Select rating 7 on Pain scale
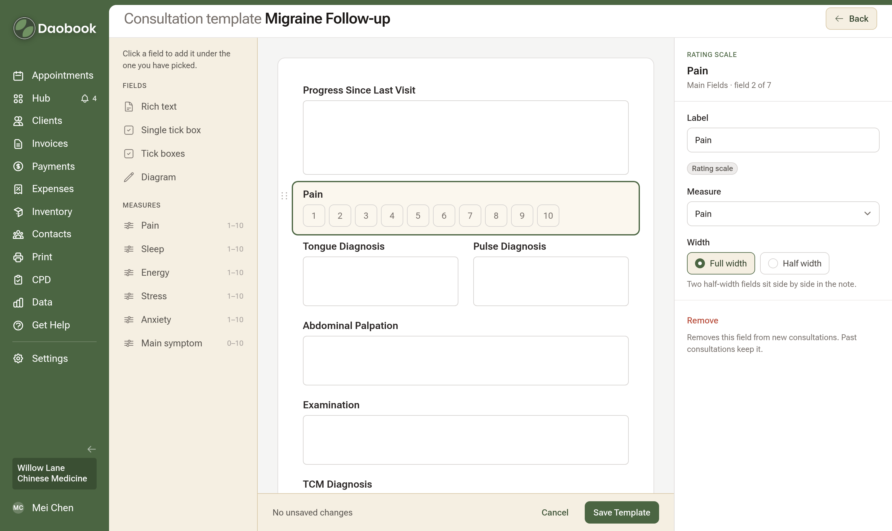Screen dimensions: 892x531 470,216
